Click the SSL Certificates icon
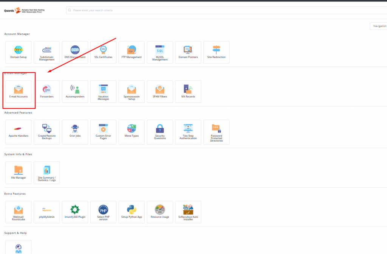The height and width of the screenshot is (254, 387). (103, 52)
